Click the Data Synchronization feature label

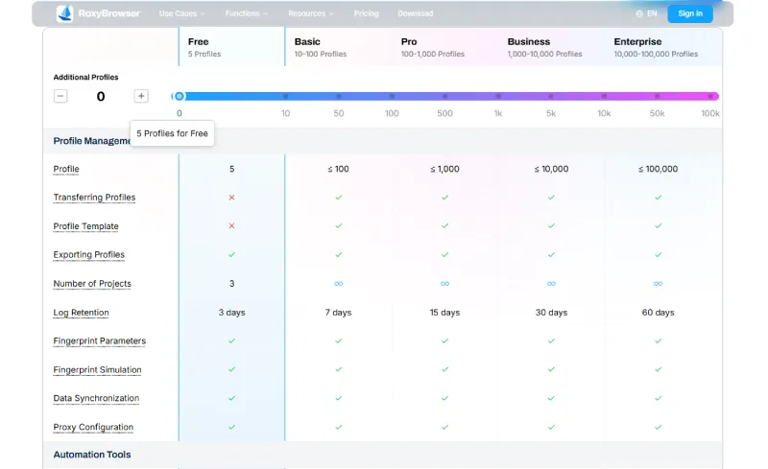click(x=96, y=398)
